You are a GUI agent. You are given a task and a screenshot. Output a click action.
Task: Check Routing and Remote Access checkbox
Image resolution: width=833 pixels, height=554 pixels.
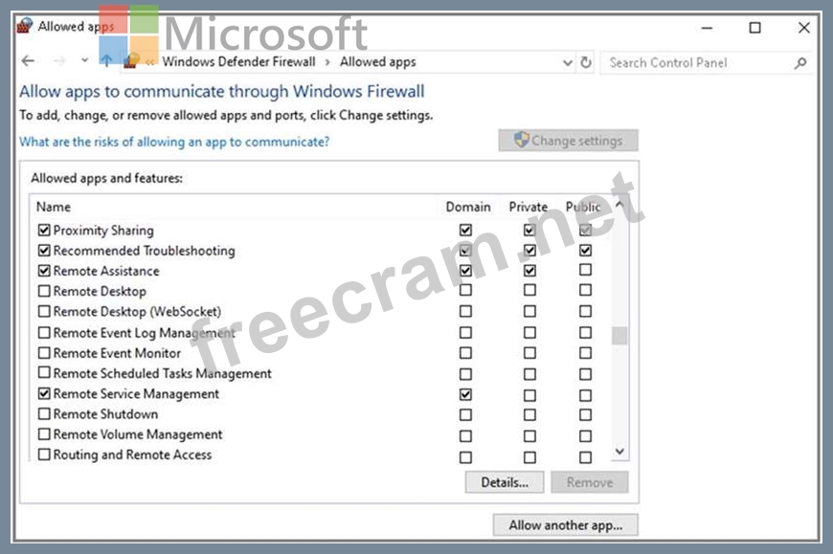[44, 454]
